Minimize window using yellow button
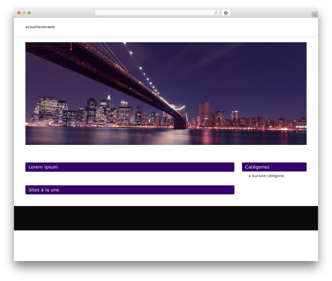 click(x=24, y=13)
